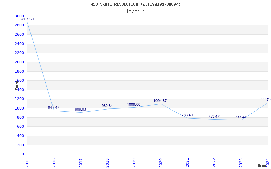Click the Euro y-axis title
The width and height of the screenshot is (271, 169).
click(17, 86)
